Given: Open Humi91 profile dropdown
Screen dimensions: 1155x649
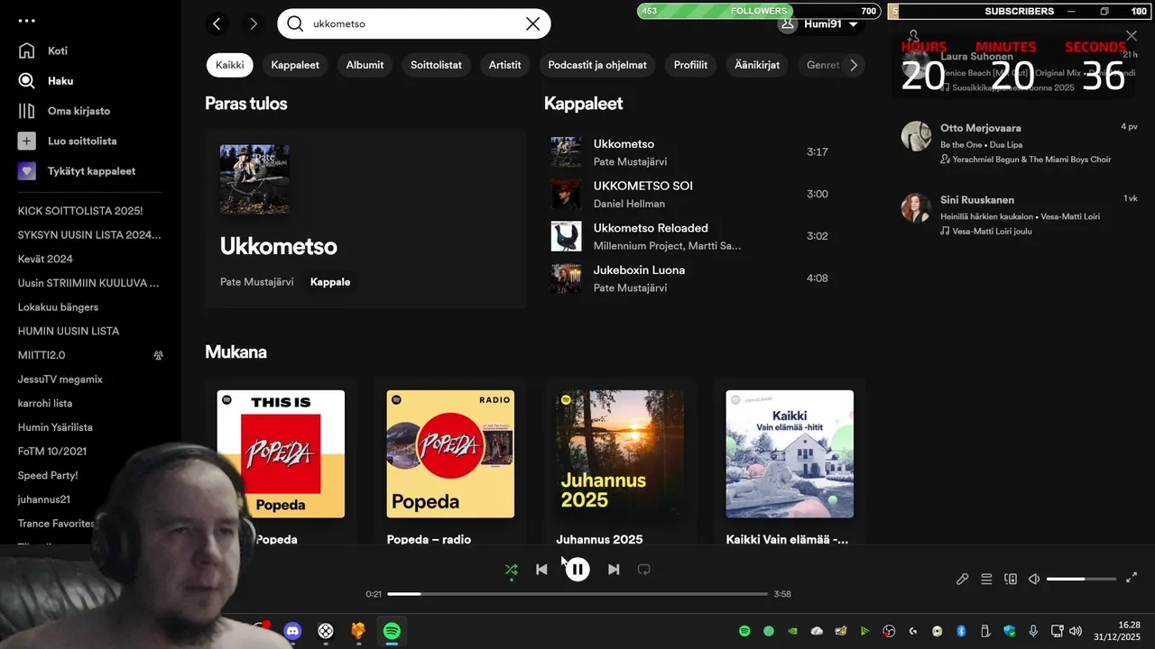Looking at the screenshot, I should point(818,24).
